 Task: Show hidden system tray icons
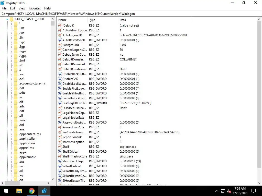pos(216,191)
